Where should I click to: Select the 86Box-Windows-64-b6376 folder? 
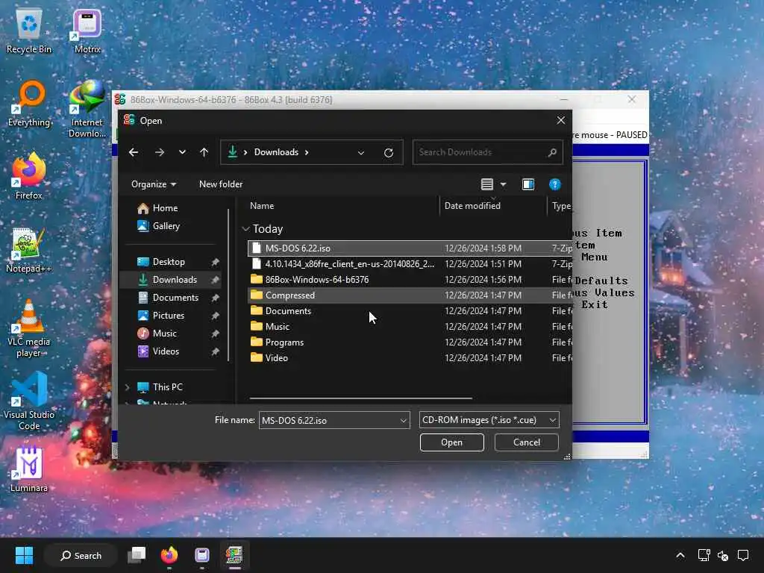(410, 280)
